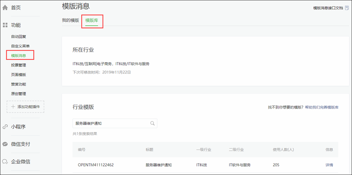Image resolution: width=352 pixels, height=175 pixels.
Task: Open 页面模版 in the sidebar
Action: coord(18,75)
